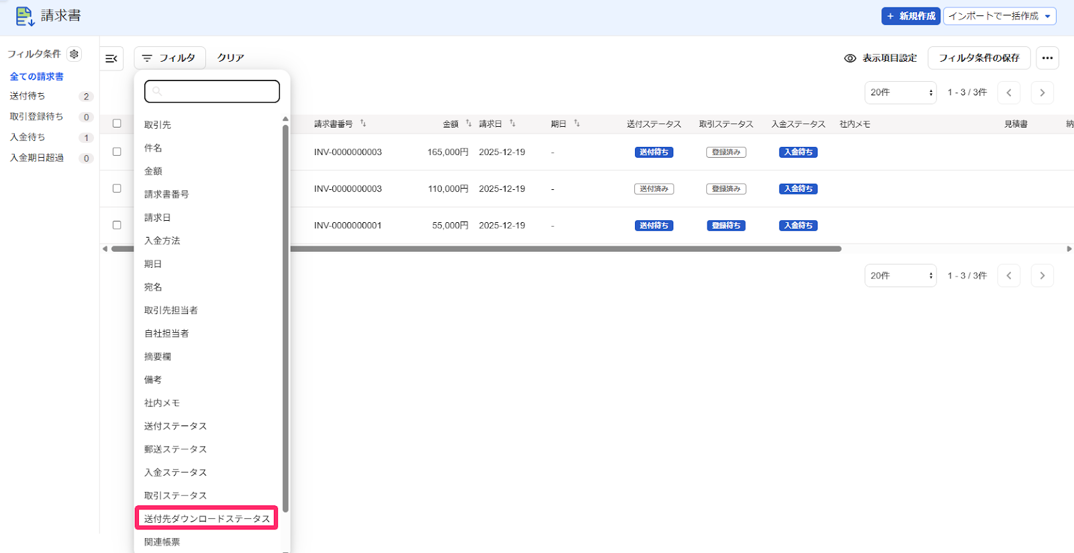Sort by the 請求書番号 column arrows
The width and height of the screenshot is (1074, 553).
[x=363, y=123]
